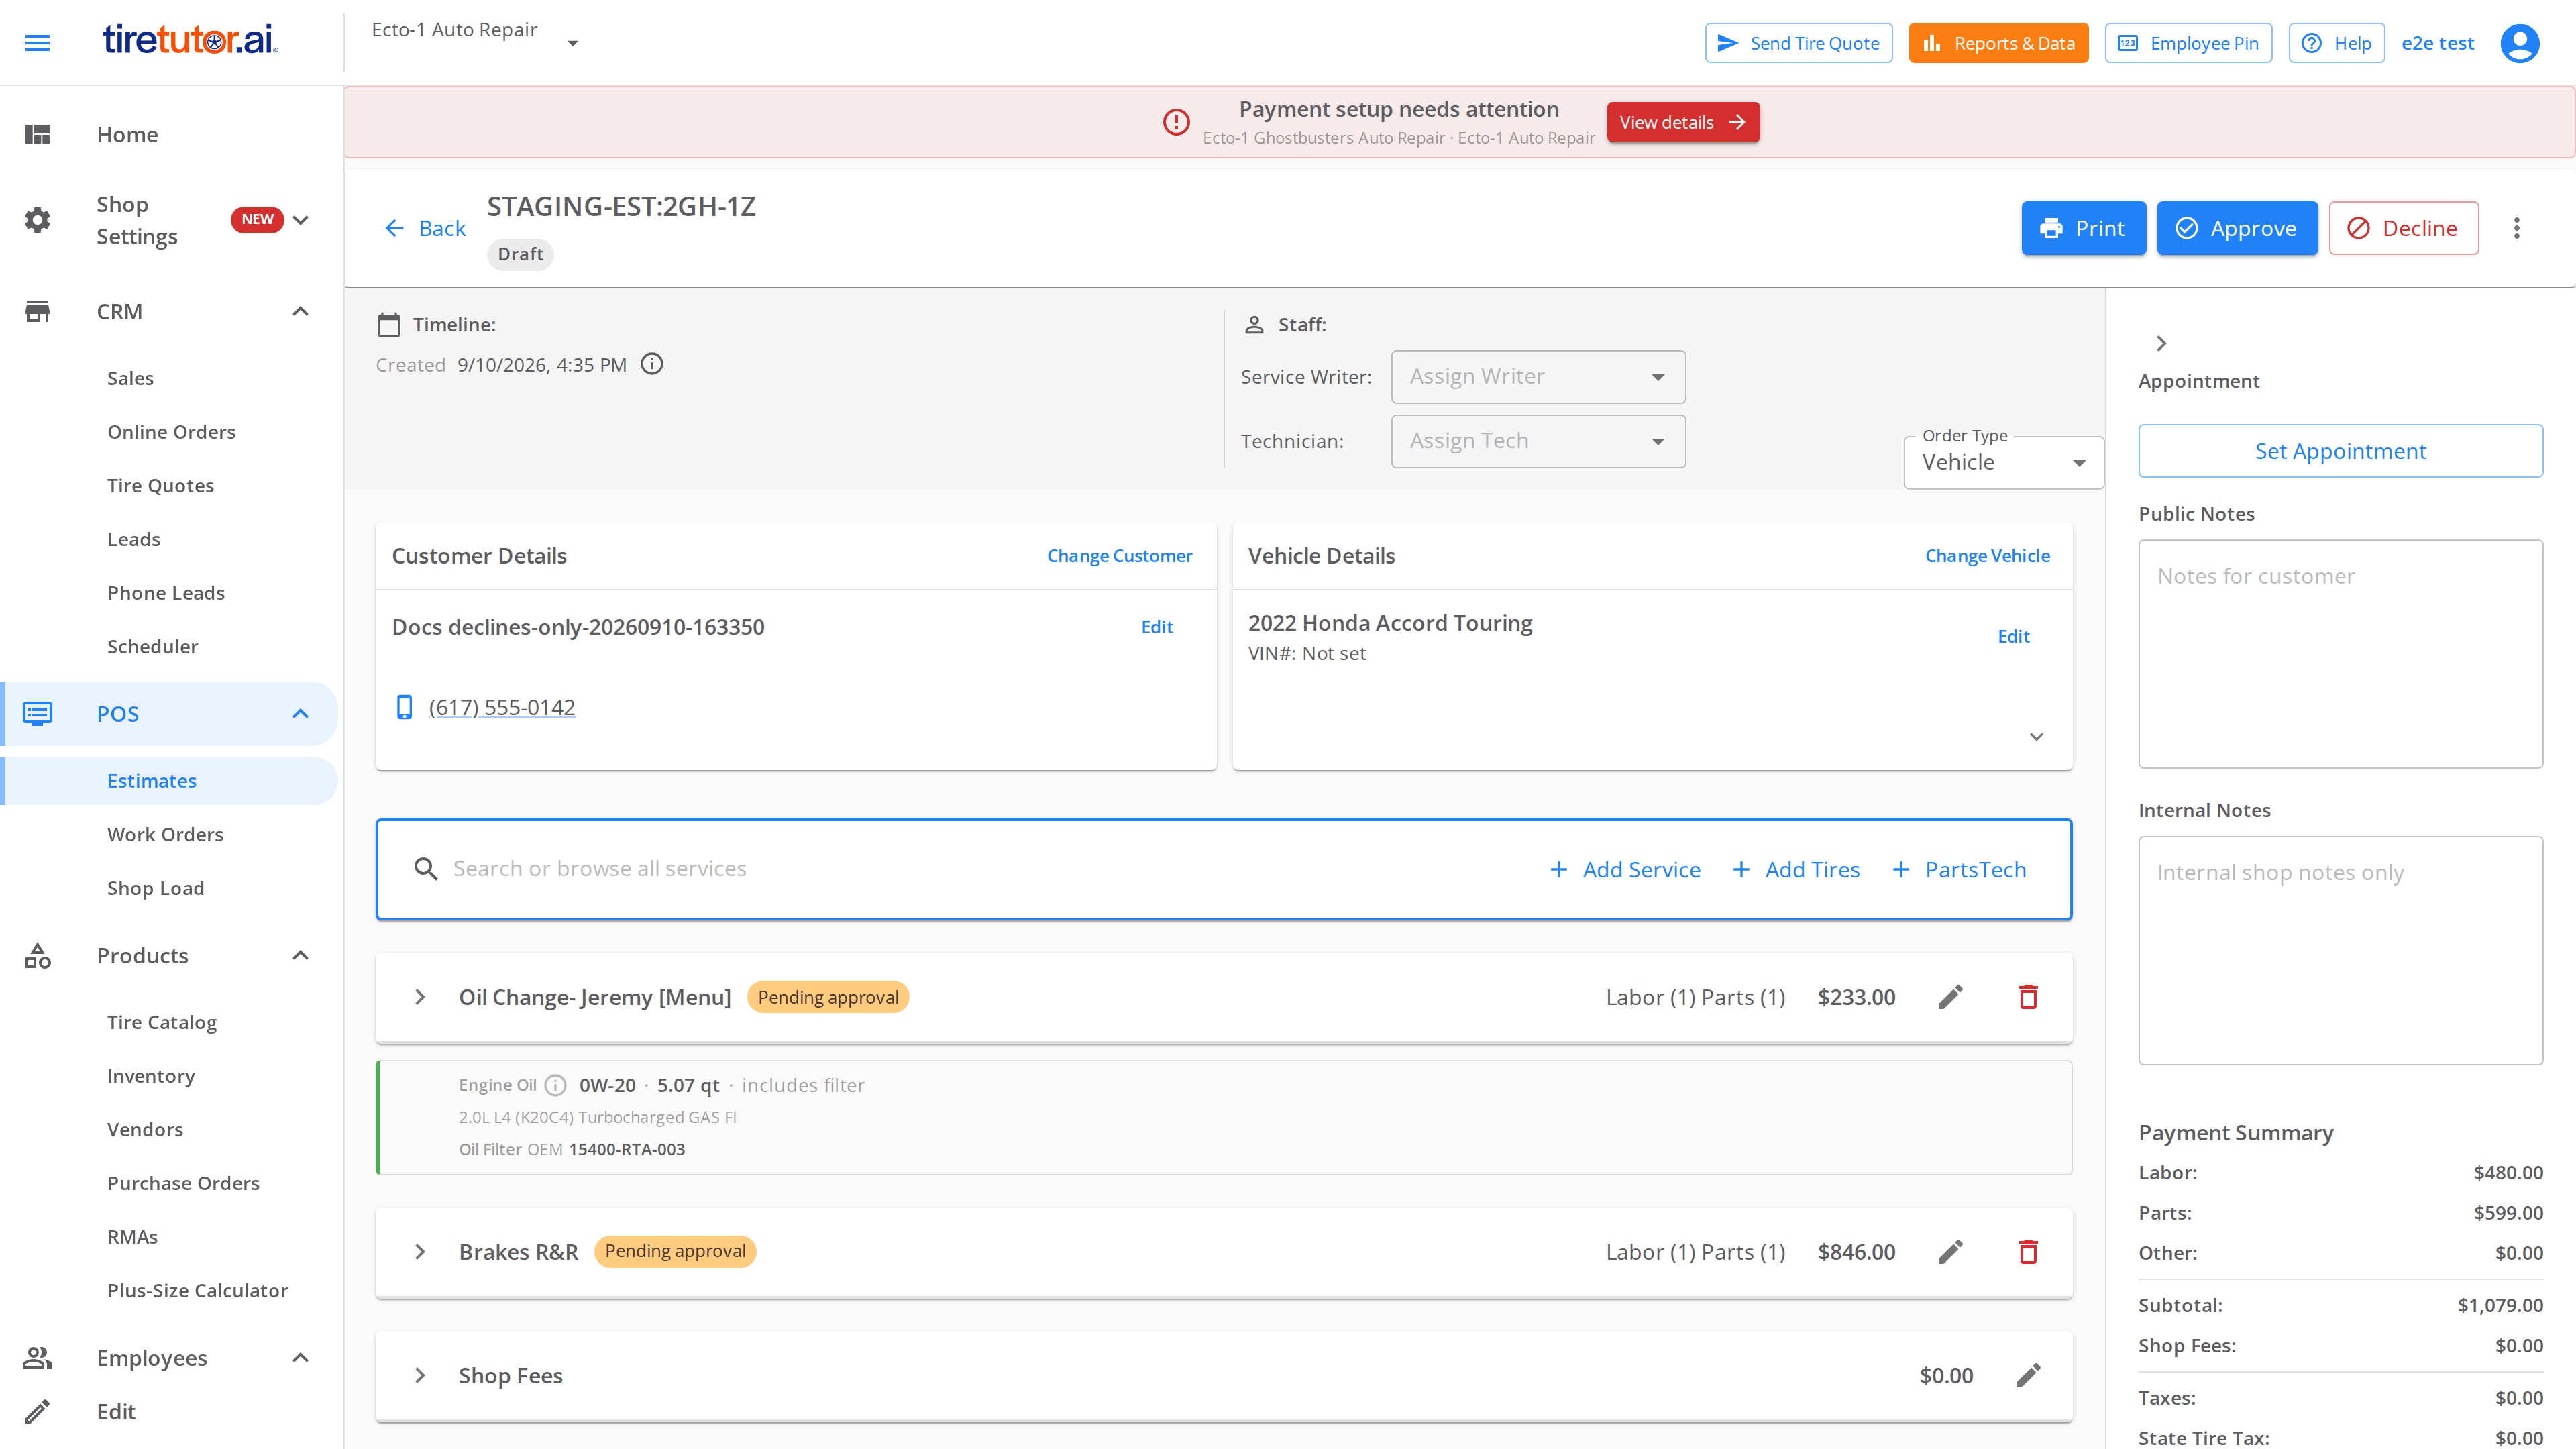
Task: Click the Internal shop notes only text area
Action: click(x=2340, y=950)
